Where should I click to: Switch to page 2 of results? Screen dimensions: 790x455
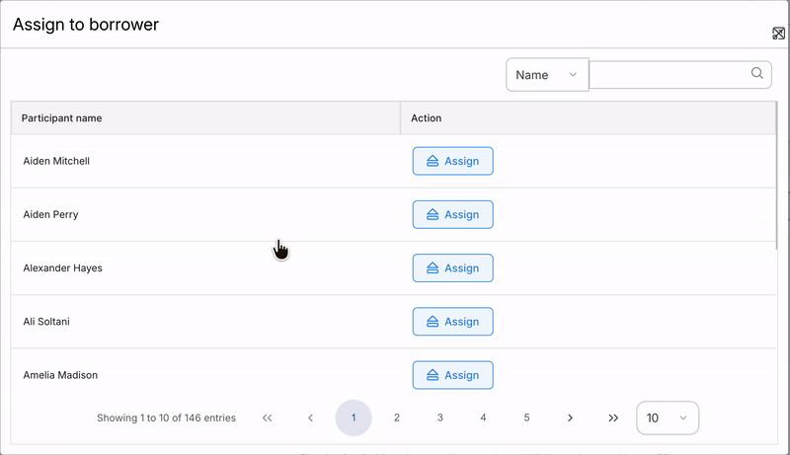(397, 417)
